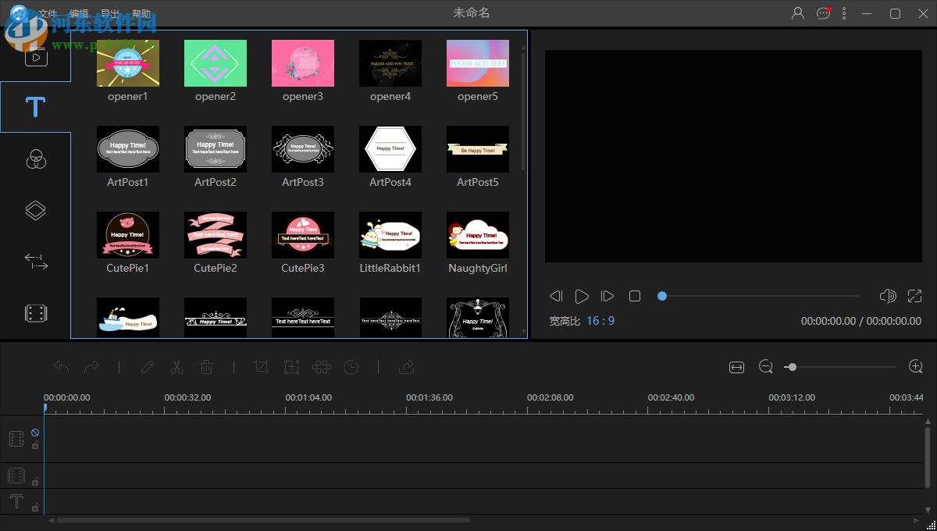
Task: Lock the video track
Action: pos(35,445)
